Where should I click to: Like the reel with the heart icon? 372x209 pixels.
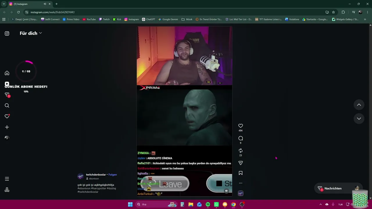(x=241, y=126)
